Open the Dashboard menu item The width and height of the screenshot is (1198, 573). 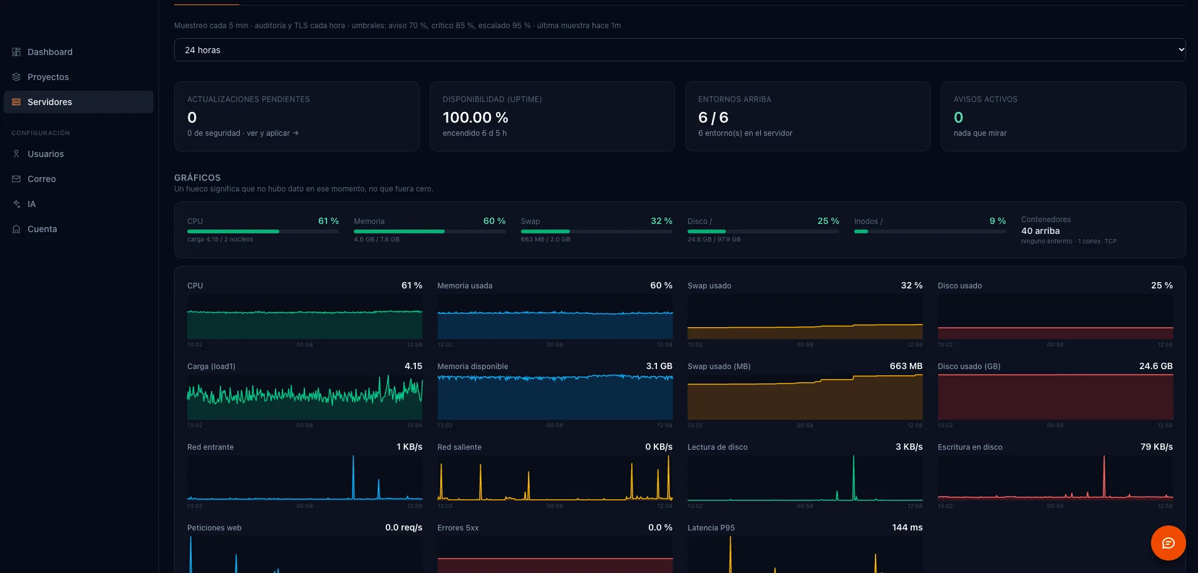(x=78, y=52)
